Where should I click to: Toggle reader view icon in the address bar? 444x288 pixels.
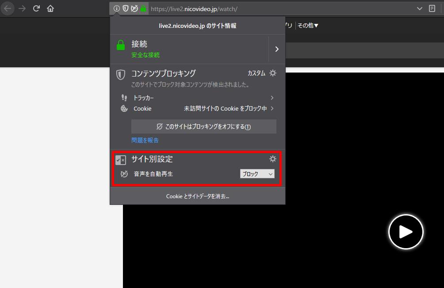coord(432,9)
